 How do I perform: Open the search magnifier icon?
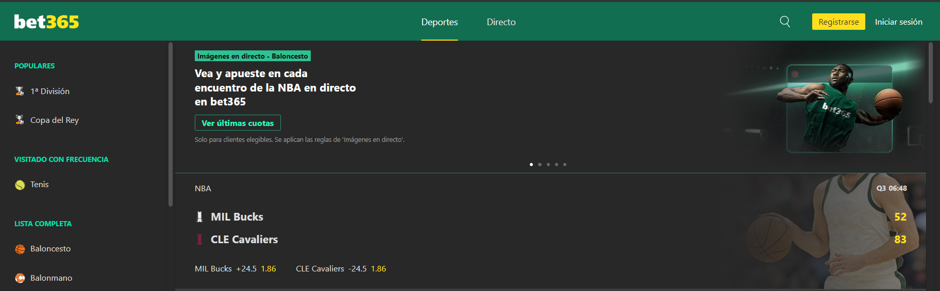pyautogui.click(x=785, y=22)
